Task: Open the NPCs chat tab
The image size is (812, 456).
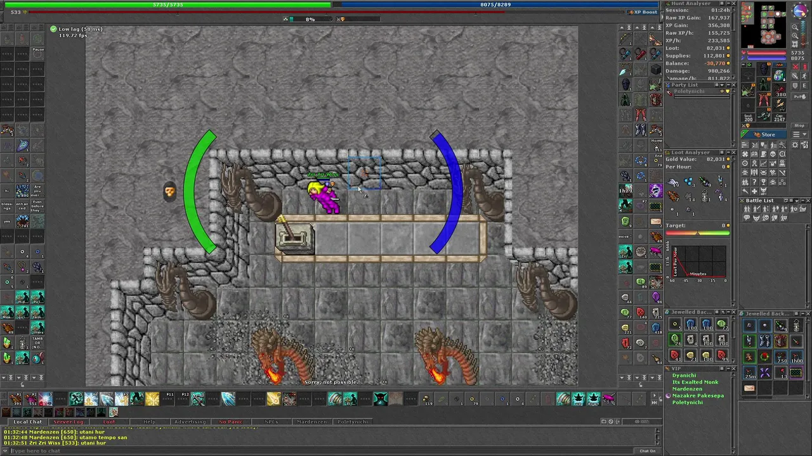Action: click(271, 421)
